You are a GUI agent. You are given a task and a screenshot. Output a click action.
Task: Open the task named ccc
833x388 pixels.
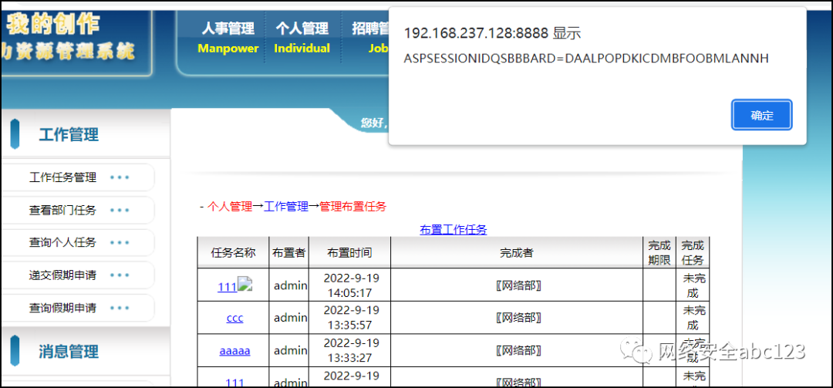(x=234, y=318)
